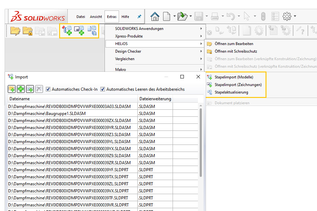Viewport: 317px width, 211px height.
Task: Click the New Document icon
Action: (166, 17)
